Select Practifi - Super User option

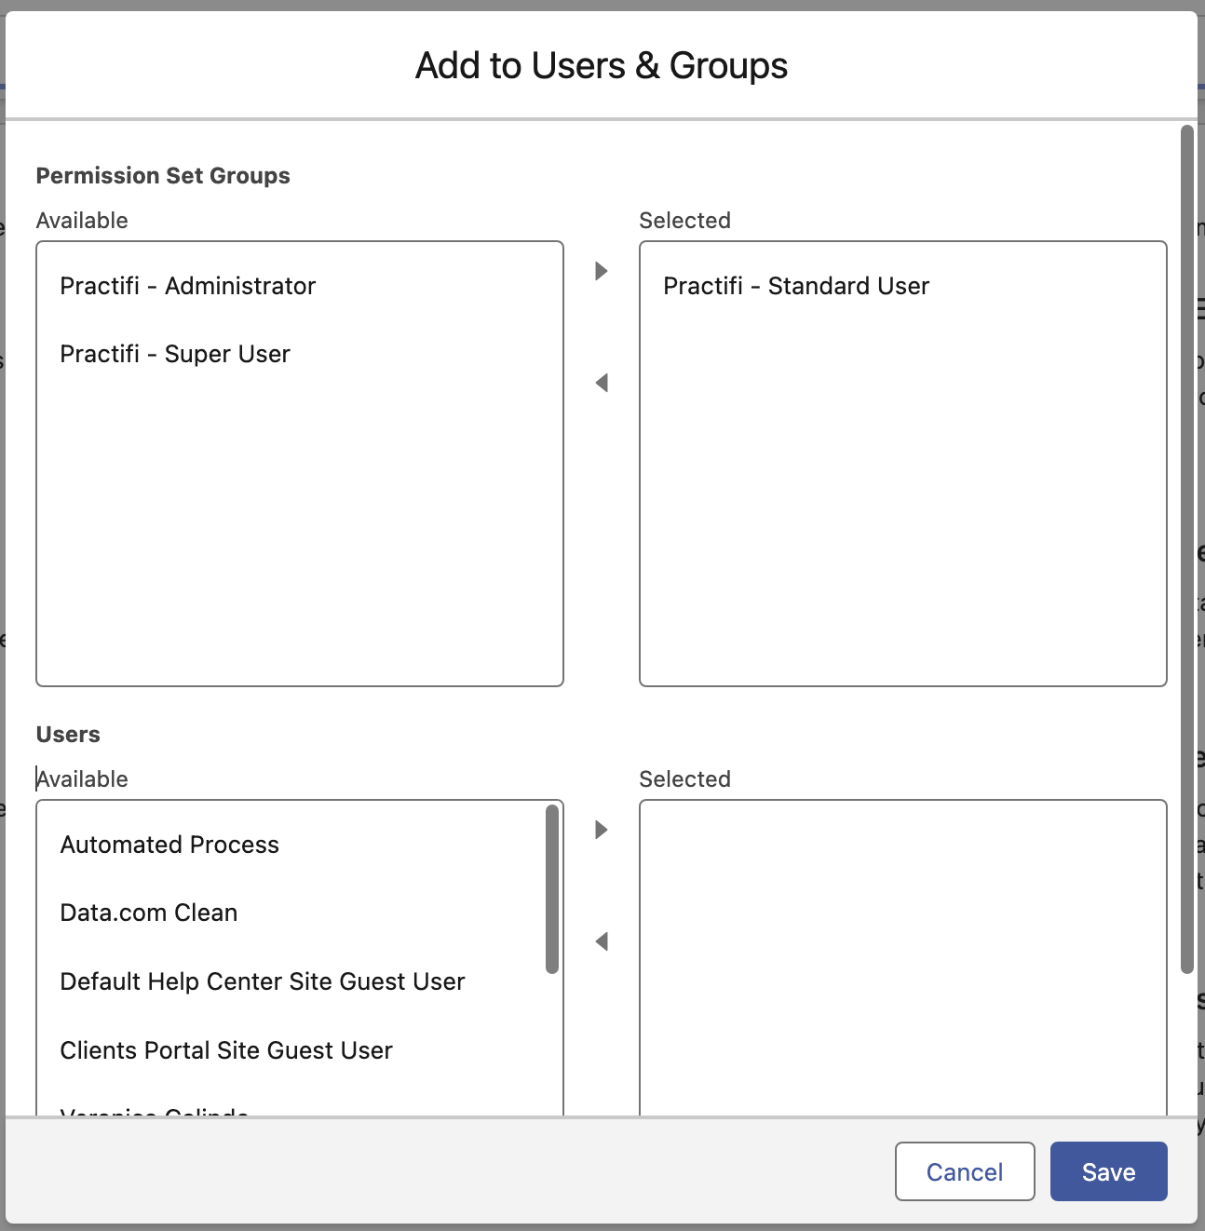[300, 354]
